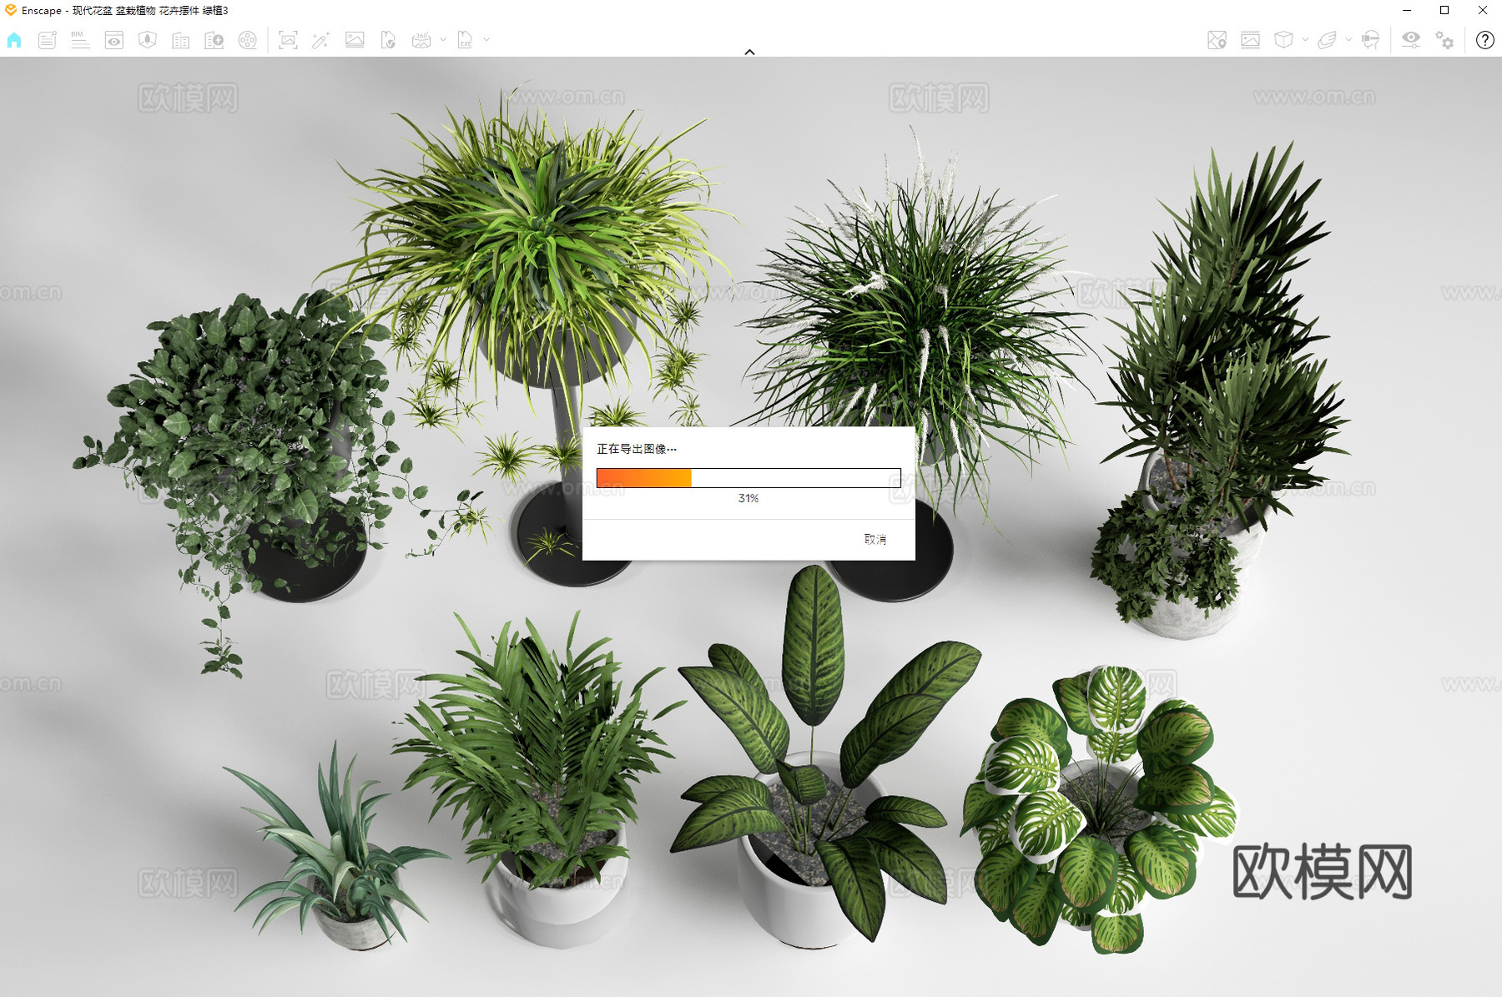This screenshot has height=997, width=1502.
Task: Open visual settings eye slider icon
Action: [1411, 40]
